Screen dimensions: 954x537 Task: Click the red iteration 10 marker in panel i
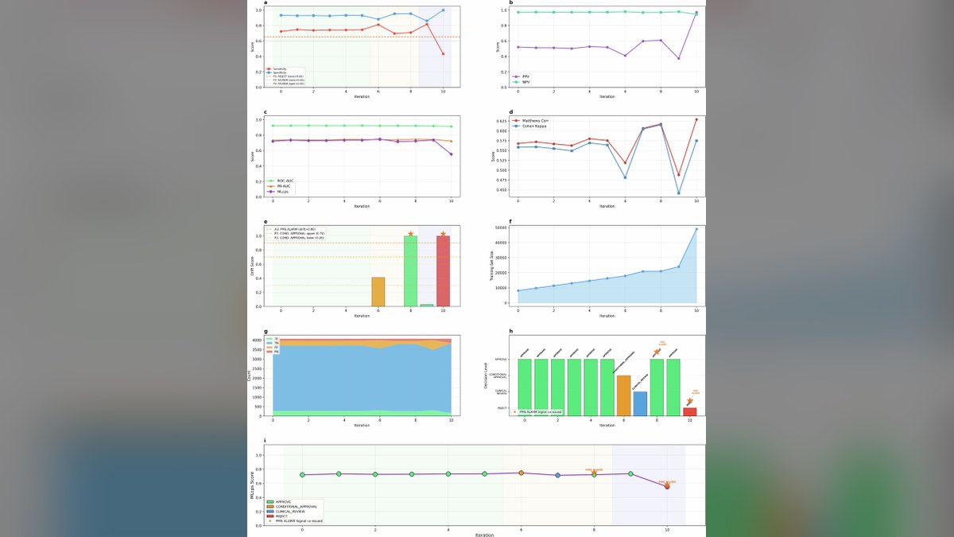pos(667,486)
